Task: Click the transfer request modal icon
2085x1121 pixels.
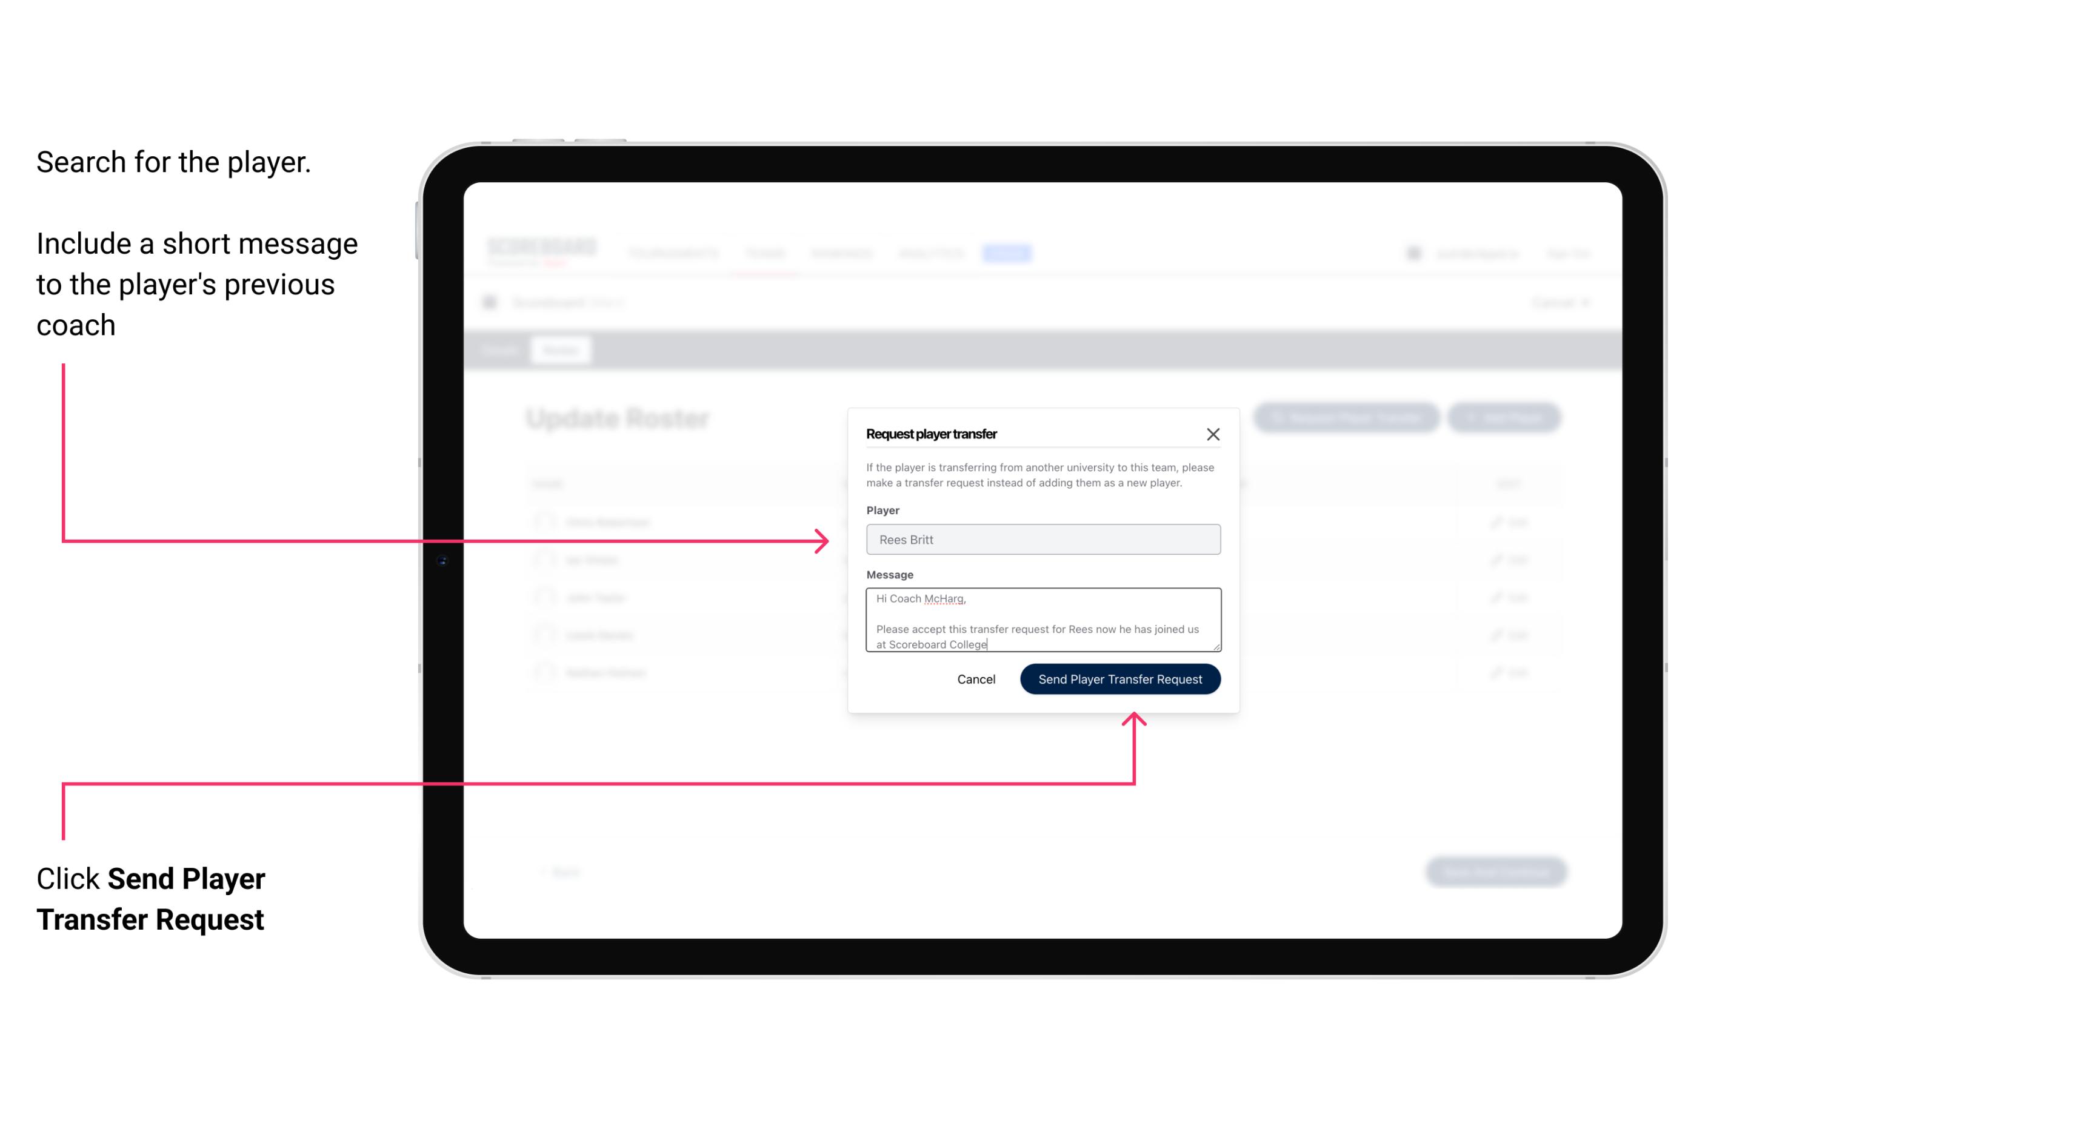Action: tap(1213, 432)
